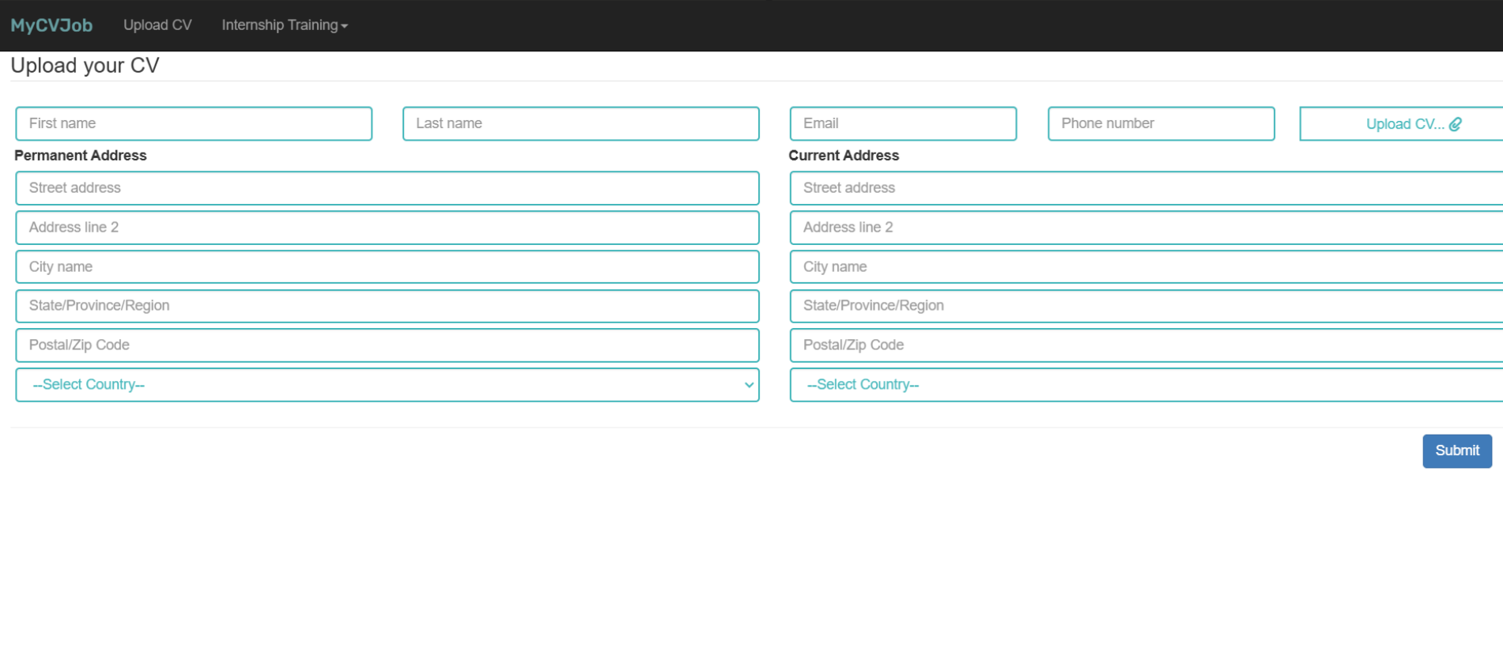This screenshot has width=1503, height=656.
Task: Focus the First name field
Action: (x=194, y=124)
